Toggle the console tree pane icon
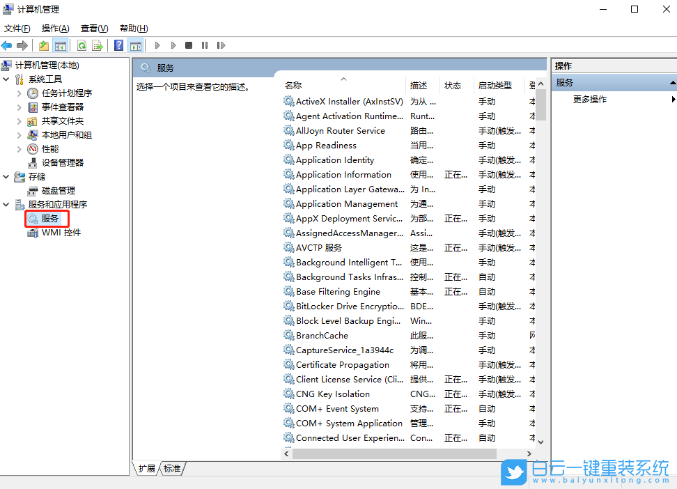Screen dimensions: 677x489 tap(61, 45)
